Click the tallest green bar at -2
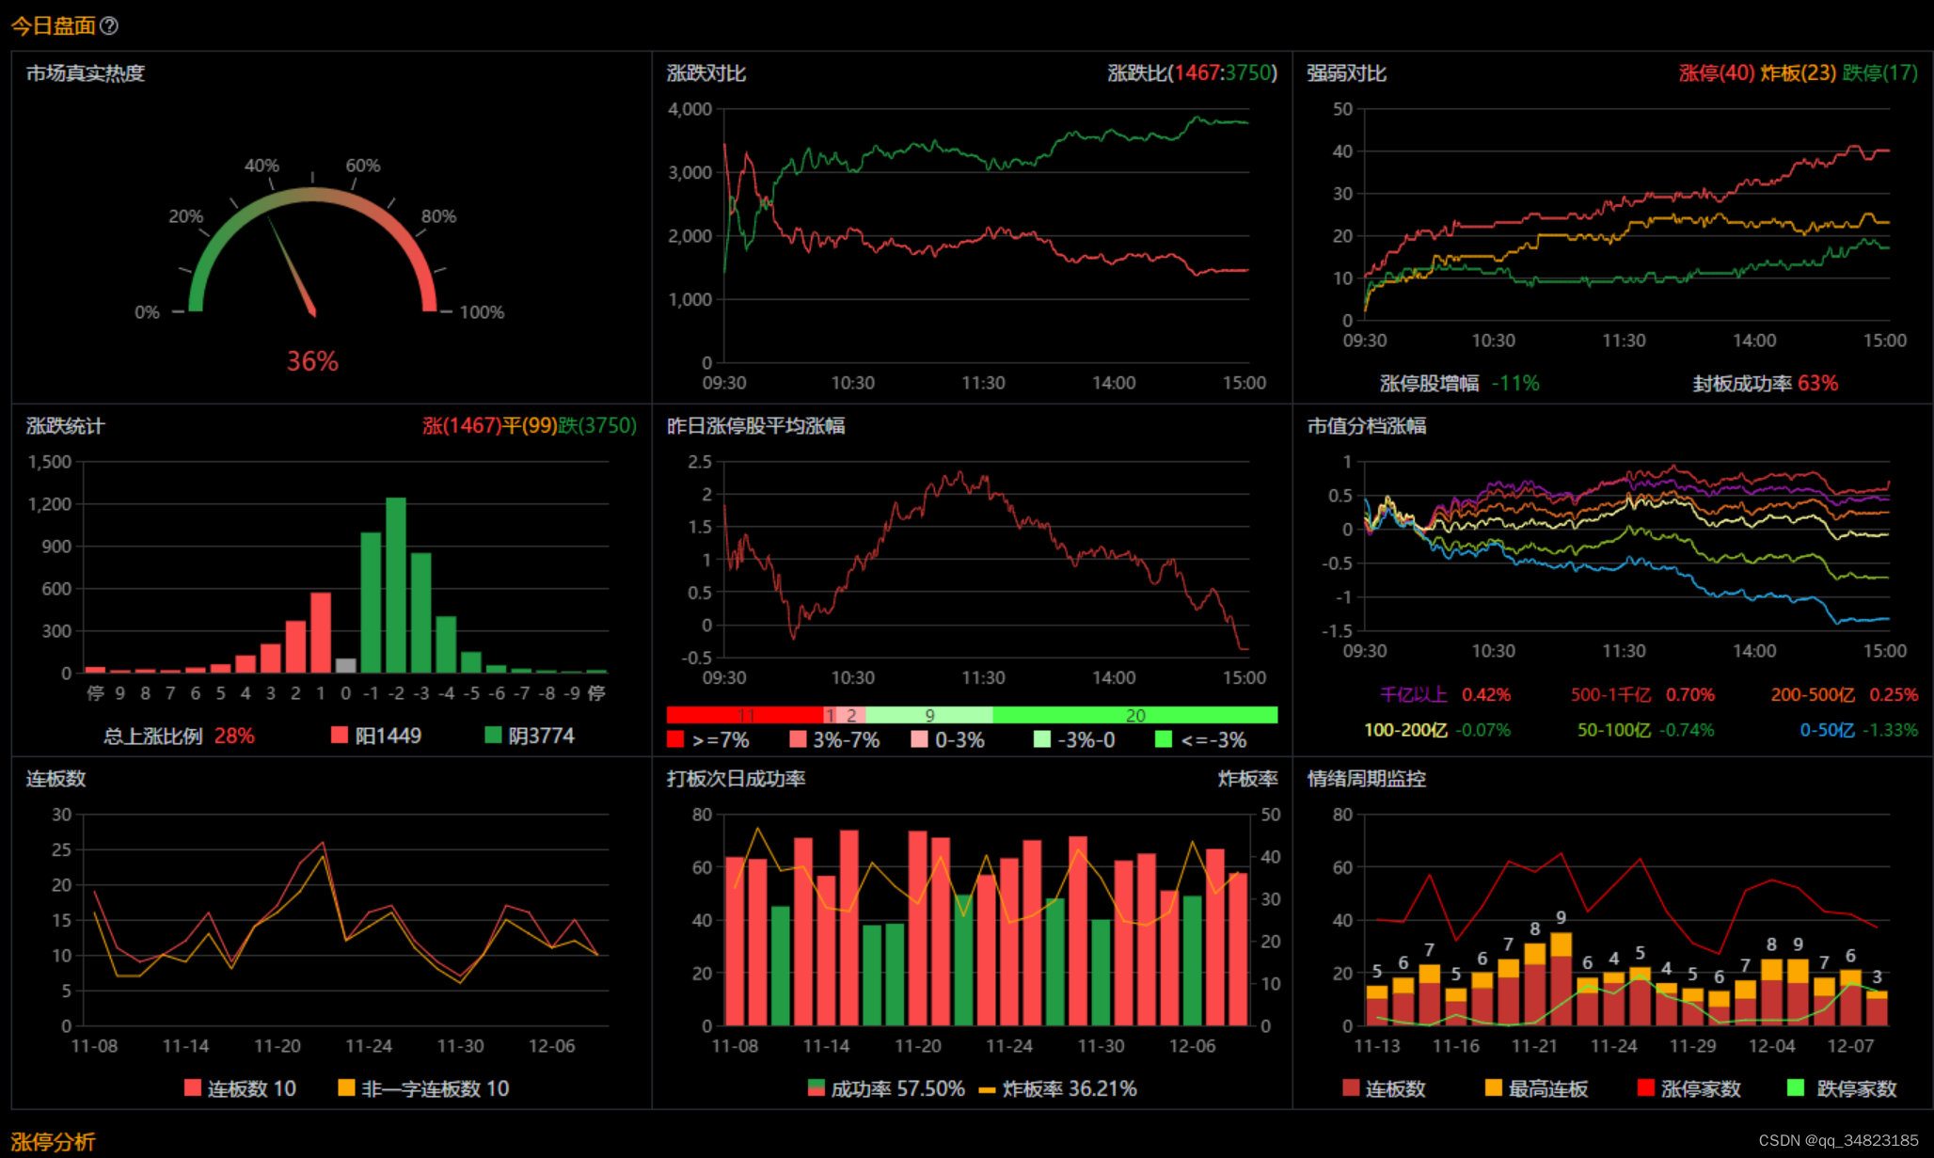1934x1158 pixels. (x=396, y=583)
